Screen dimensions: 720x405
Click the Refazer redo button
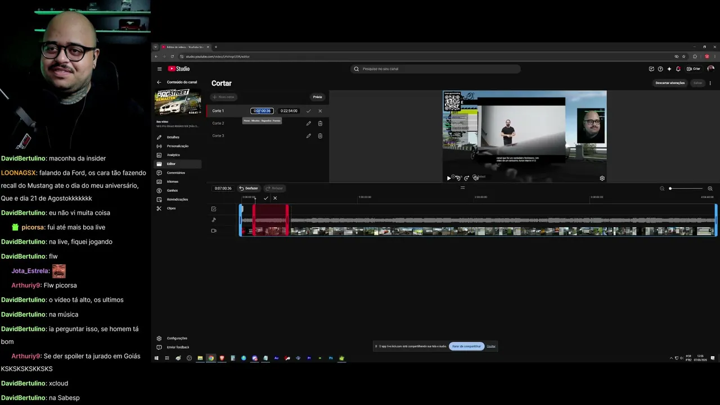click(x=274, y=188)
